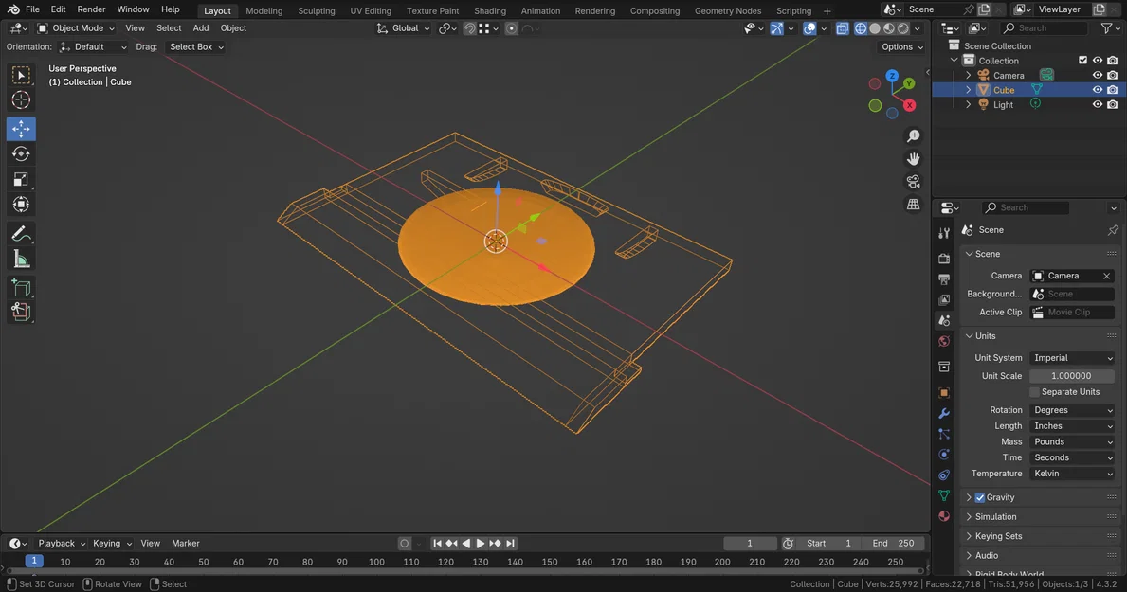The width and height of the screenshot is (1127, 592).
Task: Open the Drag Select Box selector
Action: click(x=196, y=46)
